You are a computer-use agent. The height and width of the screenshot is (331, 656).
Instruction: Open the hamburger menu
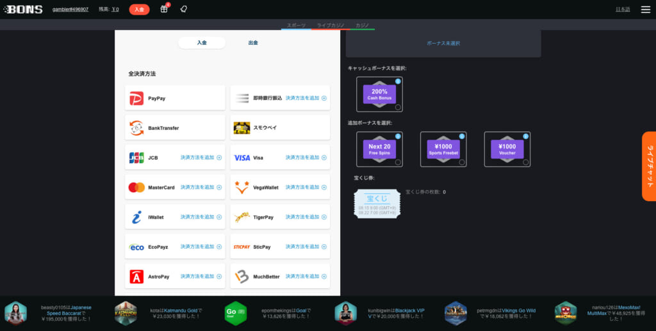point(646,9)
